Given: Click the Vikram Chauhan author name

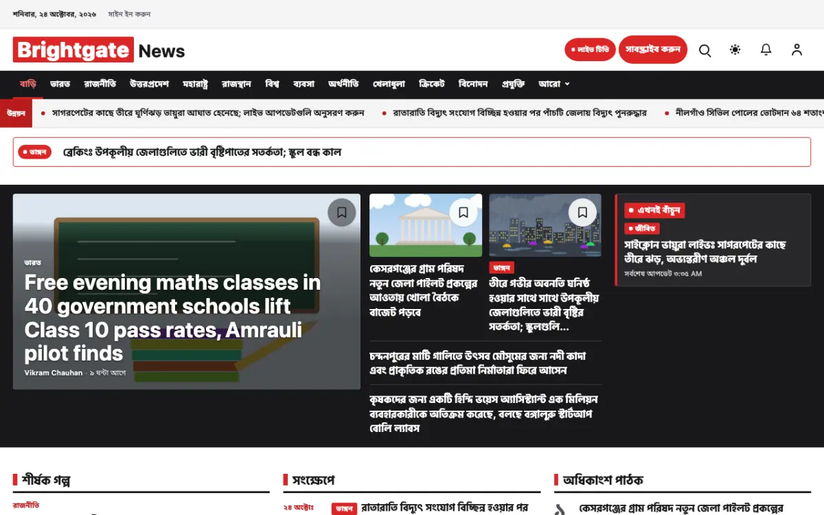Looking at the screenshot, I should [x=54, y=373].
